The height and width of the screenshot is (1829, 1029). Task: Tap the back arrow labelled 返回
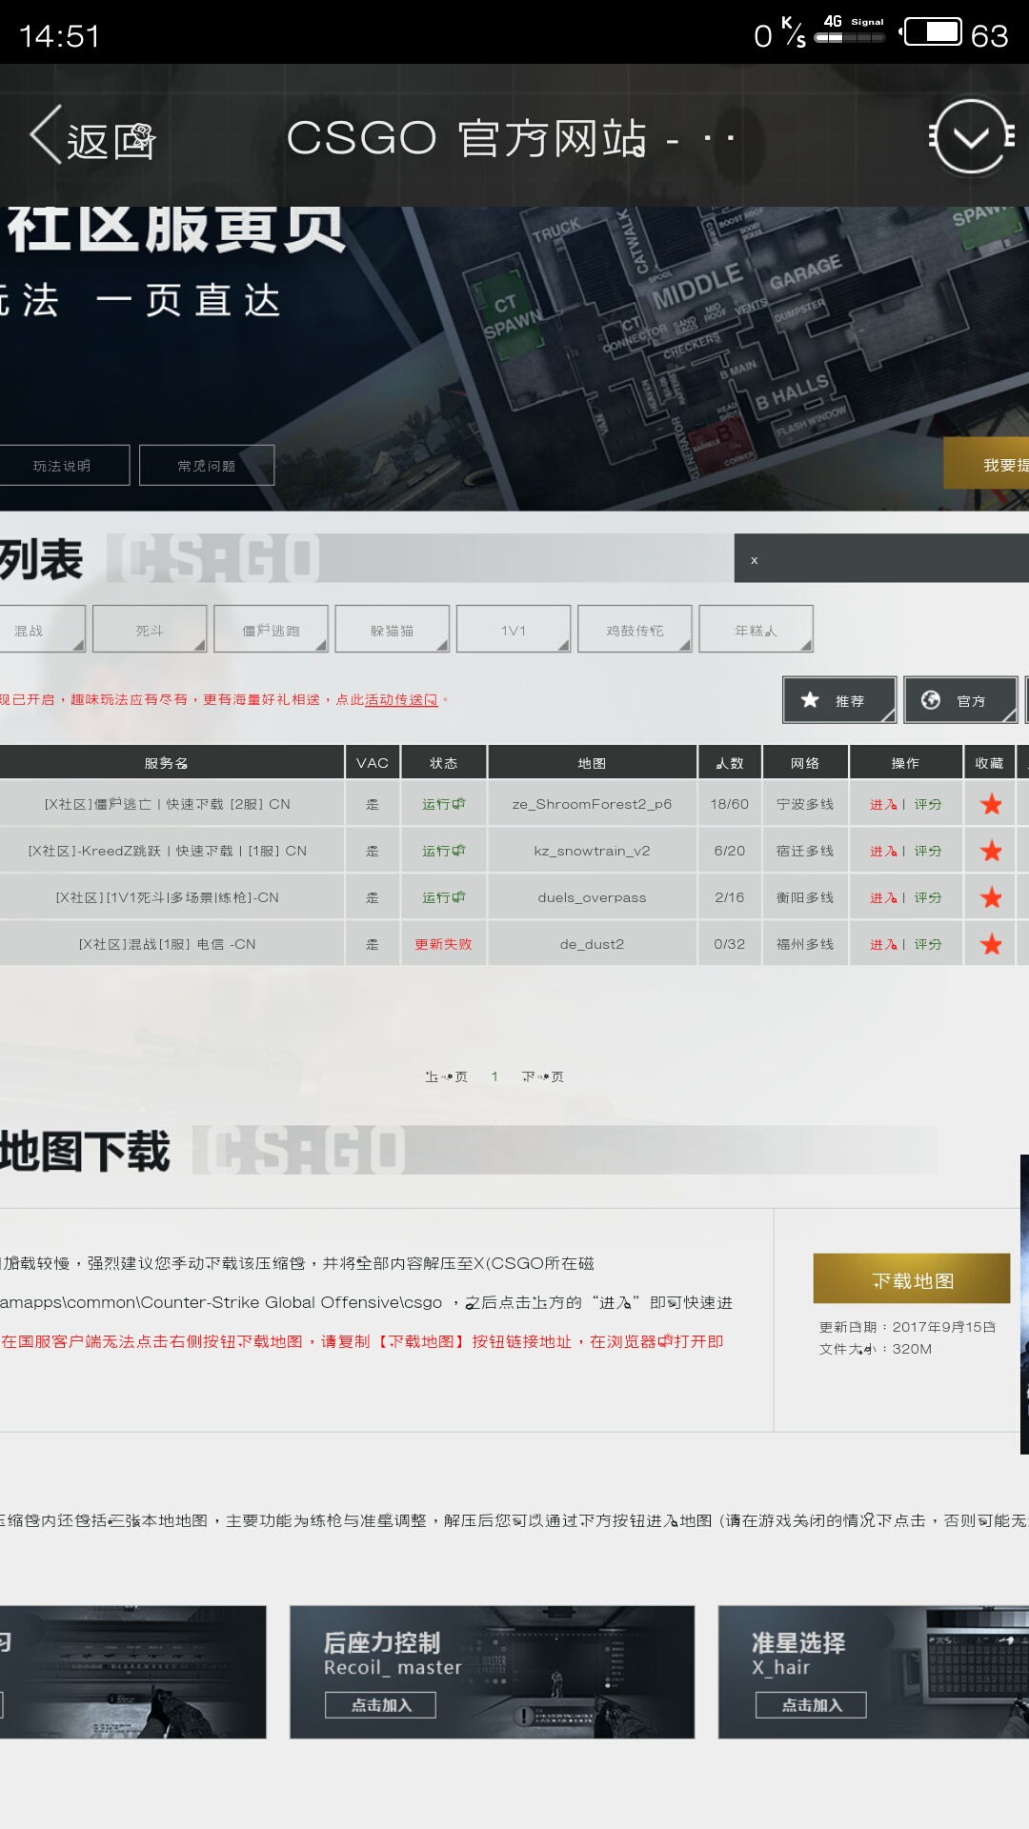pyautogui.click(x=92, y=136)
